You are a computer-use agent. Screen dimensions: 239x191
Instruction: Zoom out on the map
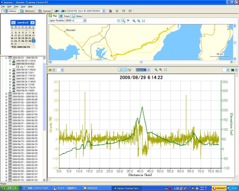click(139, 21)
